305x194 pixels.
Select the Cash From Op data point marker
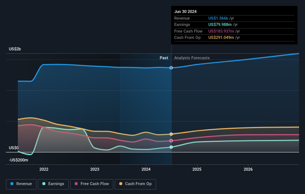[171, 134]
